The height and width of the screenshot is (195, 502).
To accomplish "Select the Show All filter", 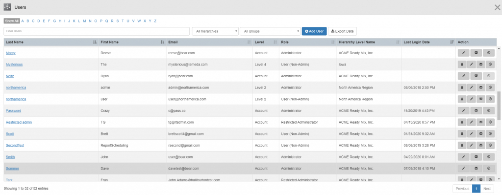I will point(12,21).
